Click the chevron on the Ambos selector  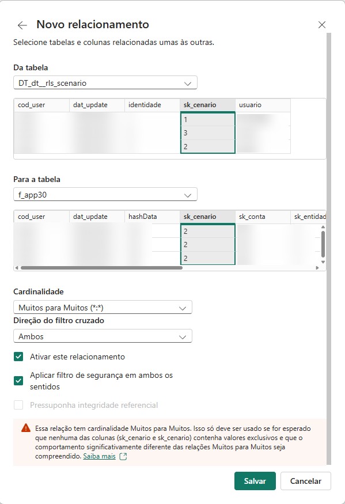click(184, 336)
